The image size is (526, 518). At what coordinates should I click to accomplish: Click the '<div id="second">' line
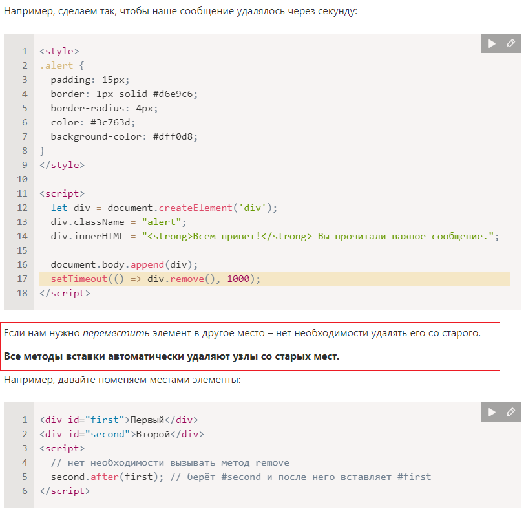[x=121, y=434]
